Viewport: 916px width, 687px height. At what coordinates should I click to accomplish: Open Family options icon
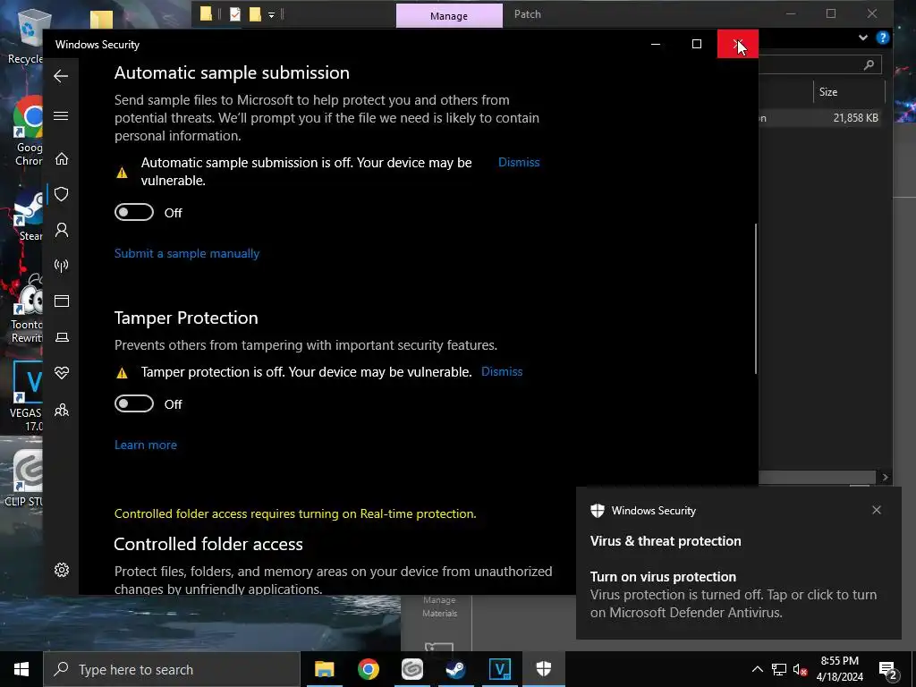[x=62, y=410]
